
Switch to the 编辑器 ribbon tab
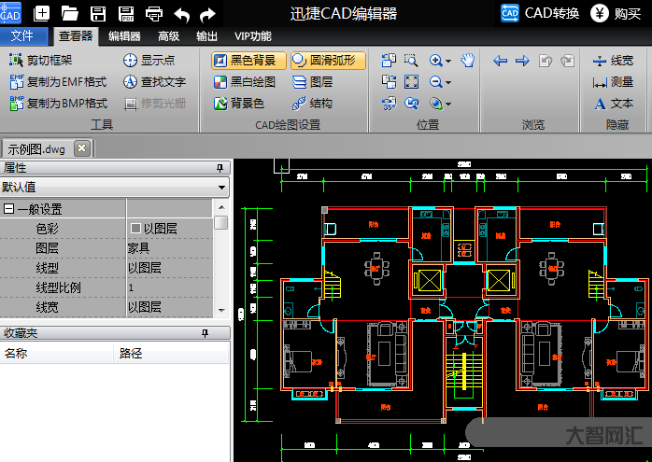click(x=124, y=36)
